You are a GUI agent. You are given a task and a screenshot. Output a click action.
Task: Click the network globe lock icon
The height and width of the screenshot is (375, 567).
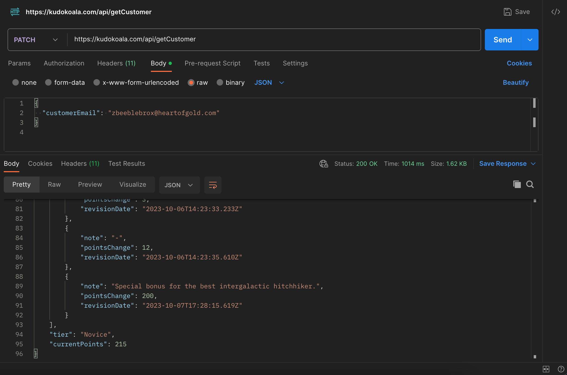(x=324, y=164)
